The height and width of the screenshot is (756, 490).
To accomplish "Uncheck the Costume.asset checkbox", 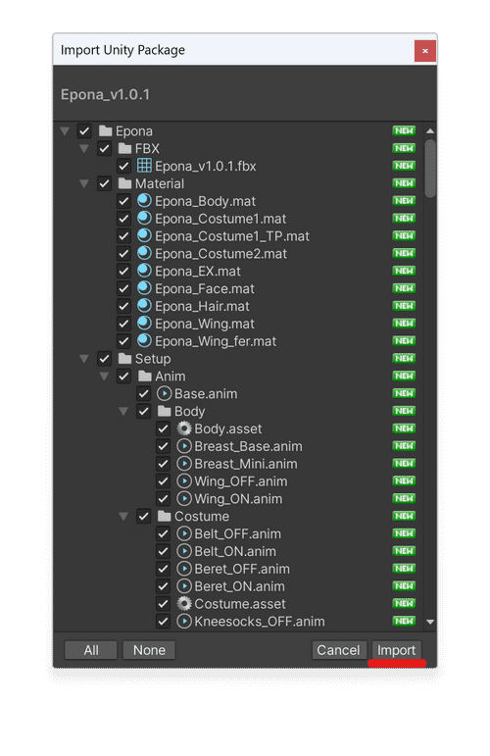I will point(164,604).
